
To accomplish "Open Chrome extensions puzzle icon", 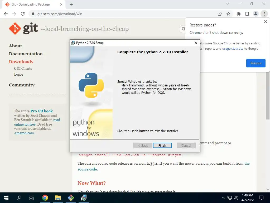I will pyautogui.click(x=239, y=14).
